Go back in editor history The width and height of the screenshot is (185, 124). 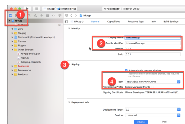pos(72,15)
